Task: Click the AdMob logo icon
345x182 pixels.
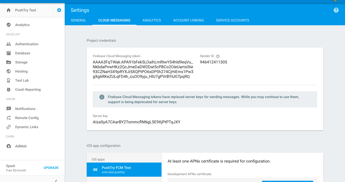Action: click(x=9, y=146)
